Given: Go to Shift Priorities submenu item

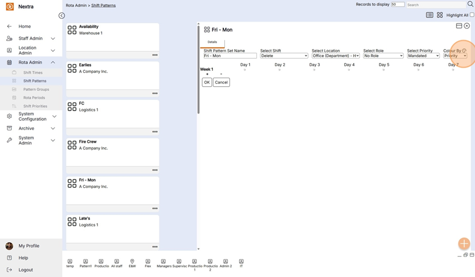Looking at the screenshot, I should click(35, 106).
